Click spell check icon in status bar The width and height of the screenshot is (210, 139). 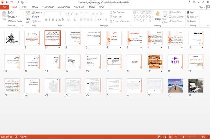16,137
